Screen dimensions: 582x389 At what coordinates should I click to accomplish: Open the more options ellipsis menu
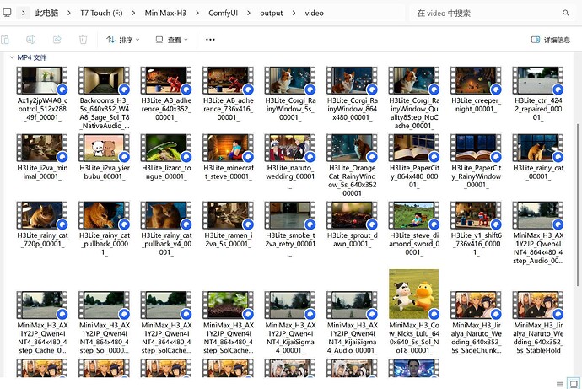(210, 40)
